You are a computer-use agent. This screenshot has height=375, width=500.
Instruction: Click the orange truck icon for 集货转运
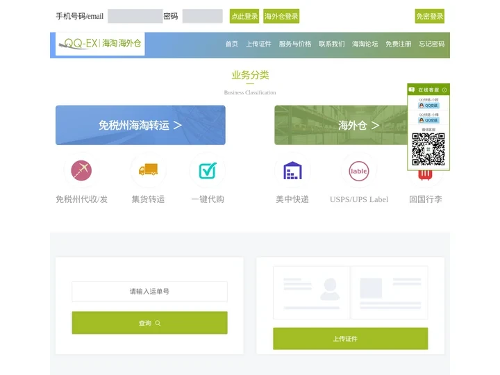(x=149, y=169)
